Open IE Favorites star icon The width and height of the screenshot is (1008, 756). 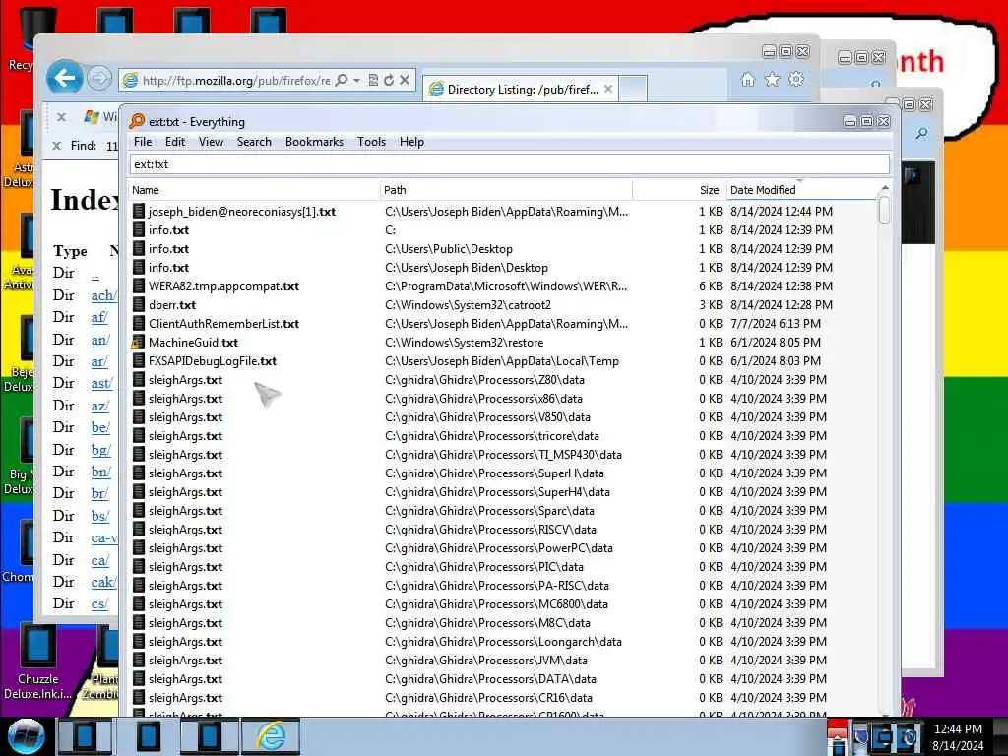coord(772,79)
